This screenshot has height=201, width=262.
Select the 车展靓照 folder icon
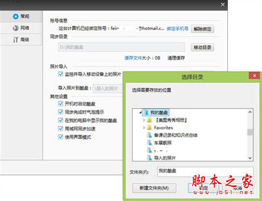[149, 143]
